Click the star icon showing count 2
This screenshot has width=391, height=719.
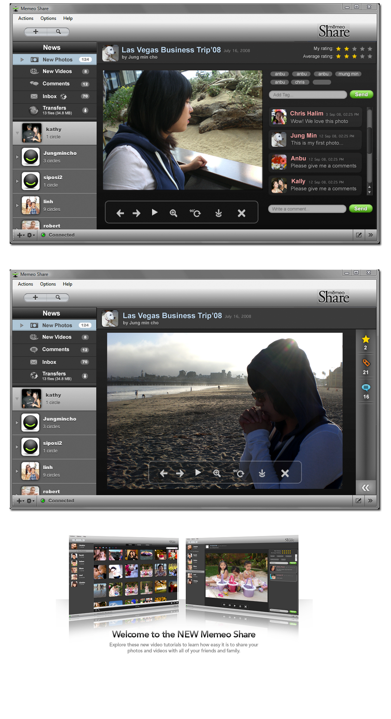point(366,339)
